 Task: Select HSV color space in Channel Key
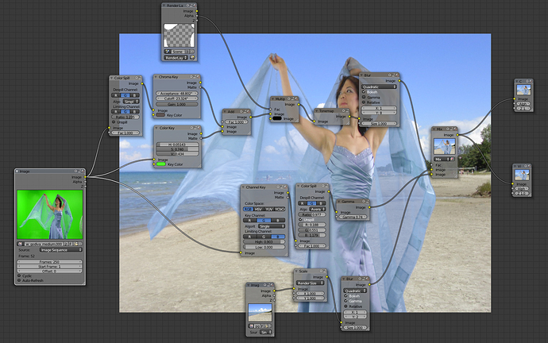click(x=259, y=209)
